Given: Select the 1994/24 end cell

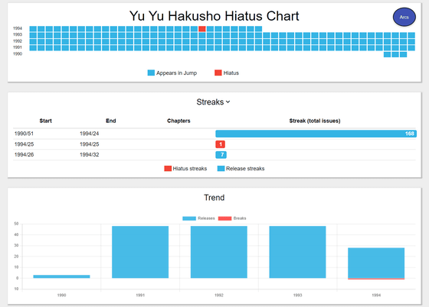Looking at the screenshot, I should tap(89, 134).
